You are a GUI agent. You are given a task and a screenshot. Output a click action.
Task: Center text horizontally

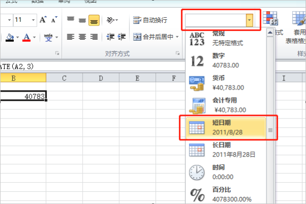tap(82, 37)
